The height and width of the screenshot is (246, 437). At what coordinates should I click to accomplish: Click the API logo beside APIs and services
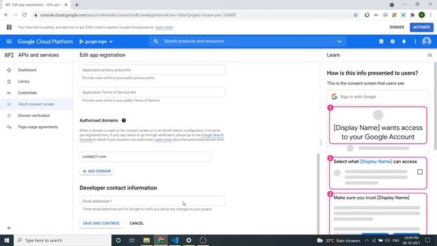click(9, 55)
